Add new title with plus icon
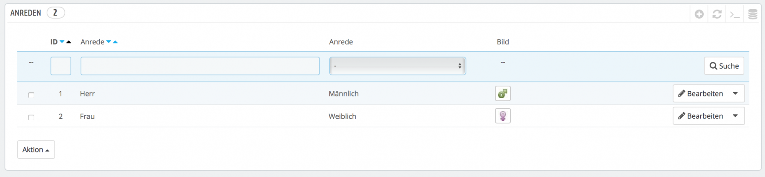The image size is (765, 177). [x=699, y=14]
